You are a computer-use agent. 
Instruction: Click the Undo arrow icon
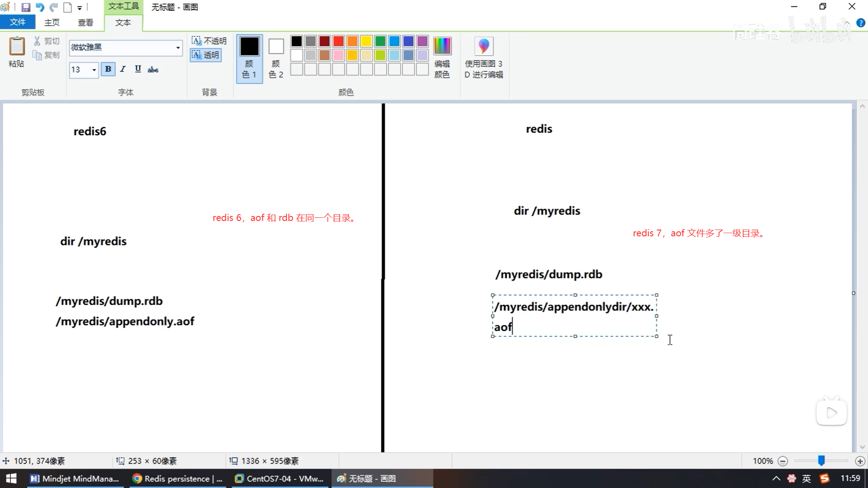click(x=40, y=7)
